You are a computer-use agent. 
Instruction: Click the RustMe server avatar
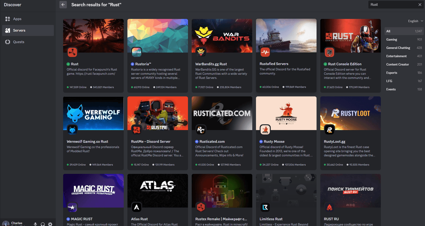pyautogui.click(x=137, y=130)
